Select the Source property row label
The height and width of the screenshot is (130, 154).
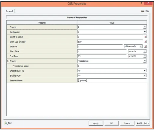[x=13, y=27]
